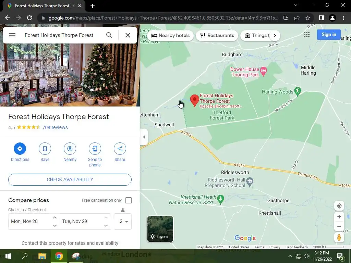Zoom in the map with plus
This screenshot has width=351, height=263.
pos(339,217)
